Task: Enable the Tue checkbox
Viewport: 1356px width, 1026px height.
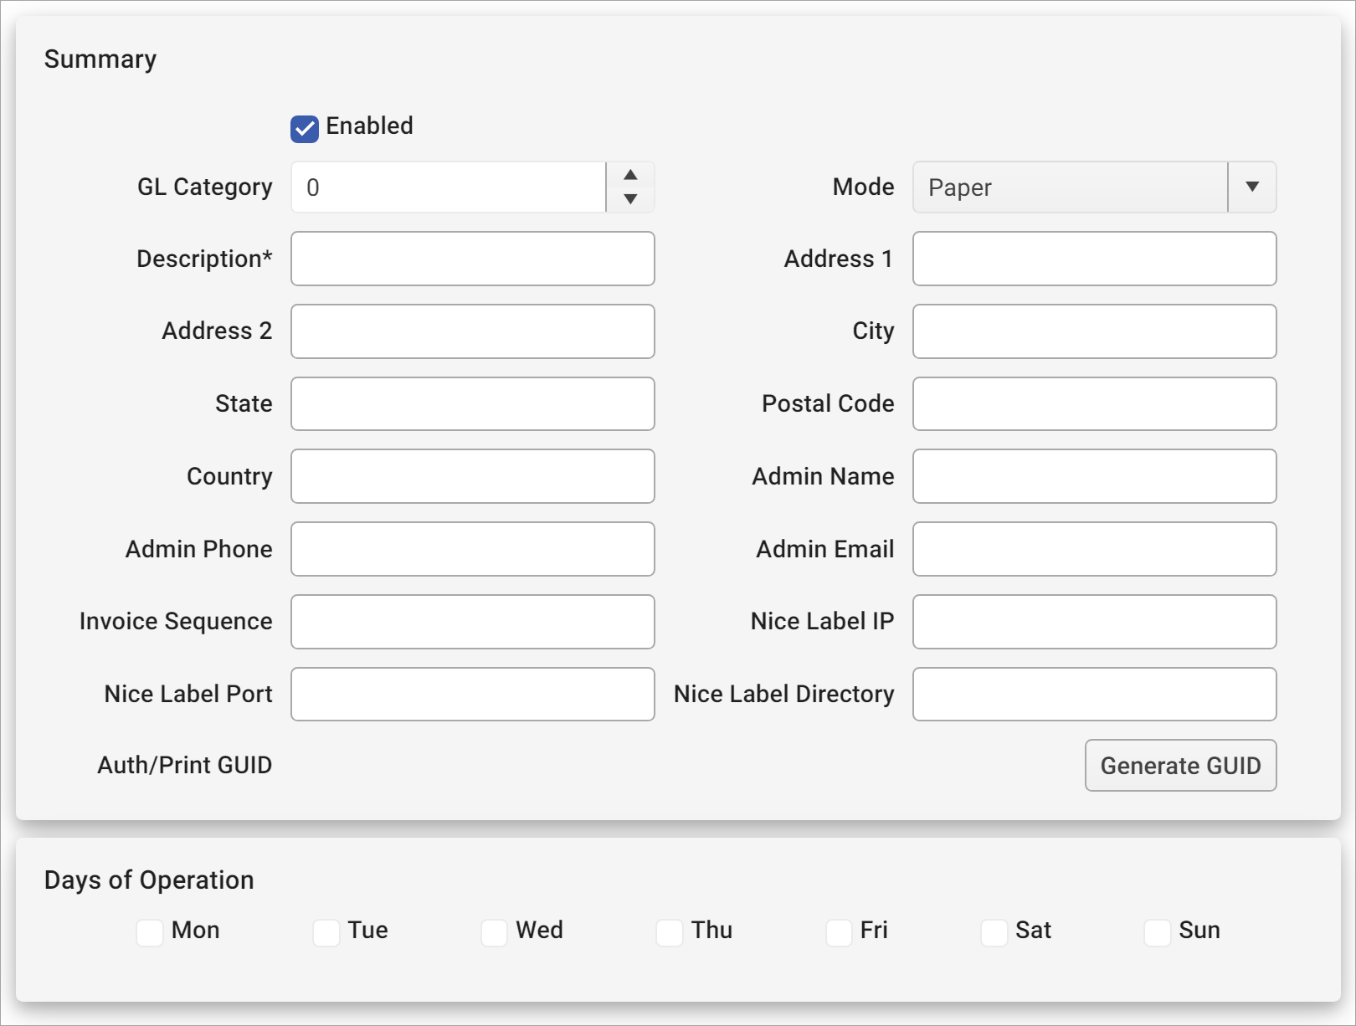Action: tap(326, 931)
